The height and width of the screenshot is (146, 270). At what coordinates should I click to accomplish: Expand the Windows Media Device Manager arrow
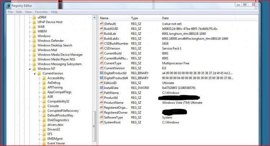(30, 55)
